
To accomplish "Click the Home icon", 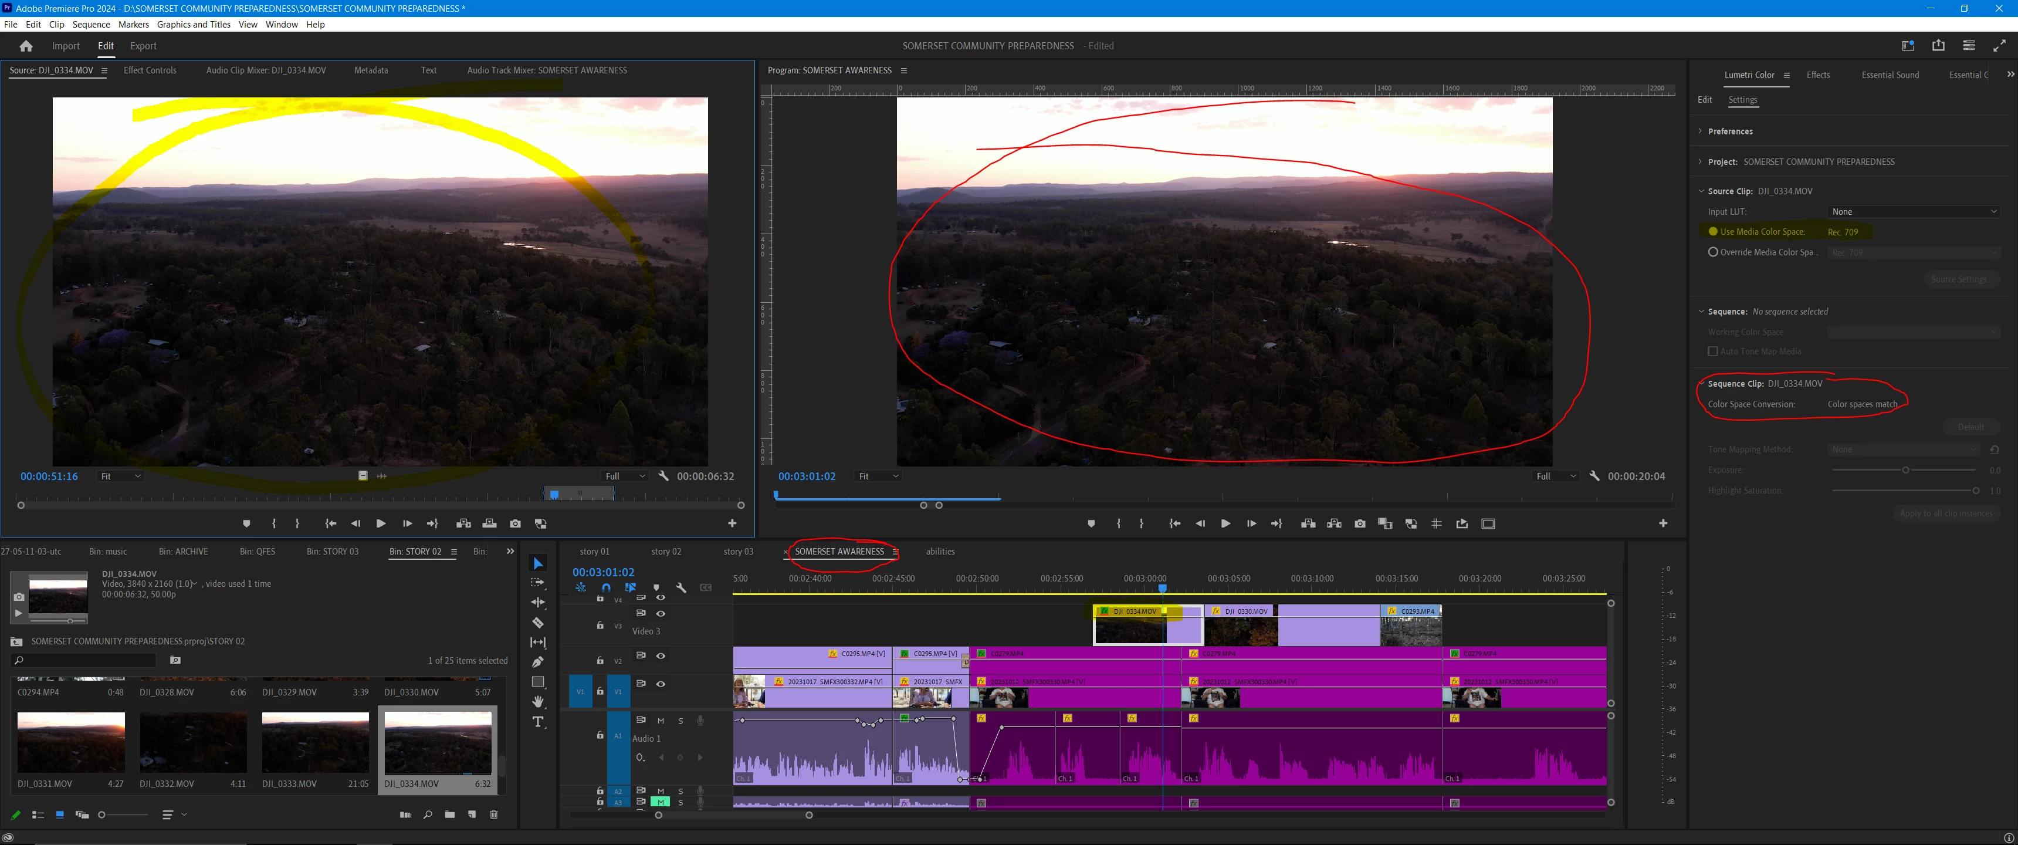I will click(x=26, y=46).
